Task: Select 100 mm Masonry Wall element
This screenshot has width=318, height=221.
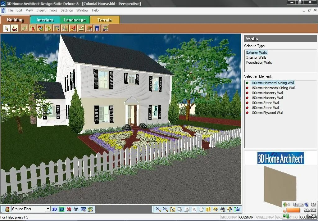Action: click(x=267, y=93)
